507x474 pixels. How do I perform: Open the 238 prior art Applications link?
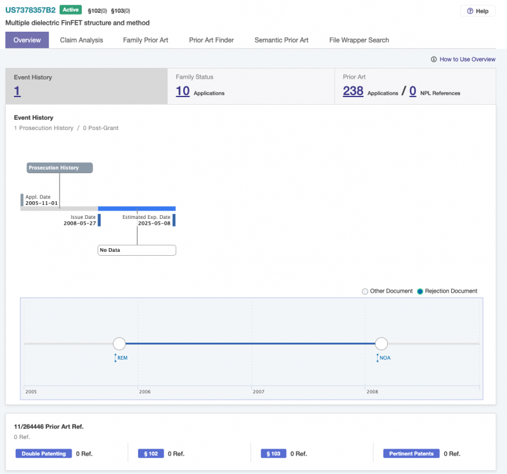tap(353, 91)
